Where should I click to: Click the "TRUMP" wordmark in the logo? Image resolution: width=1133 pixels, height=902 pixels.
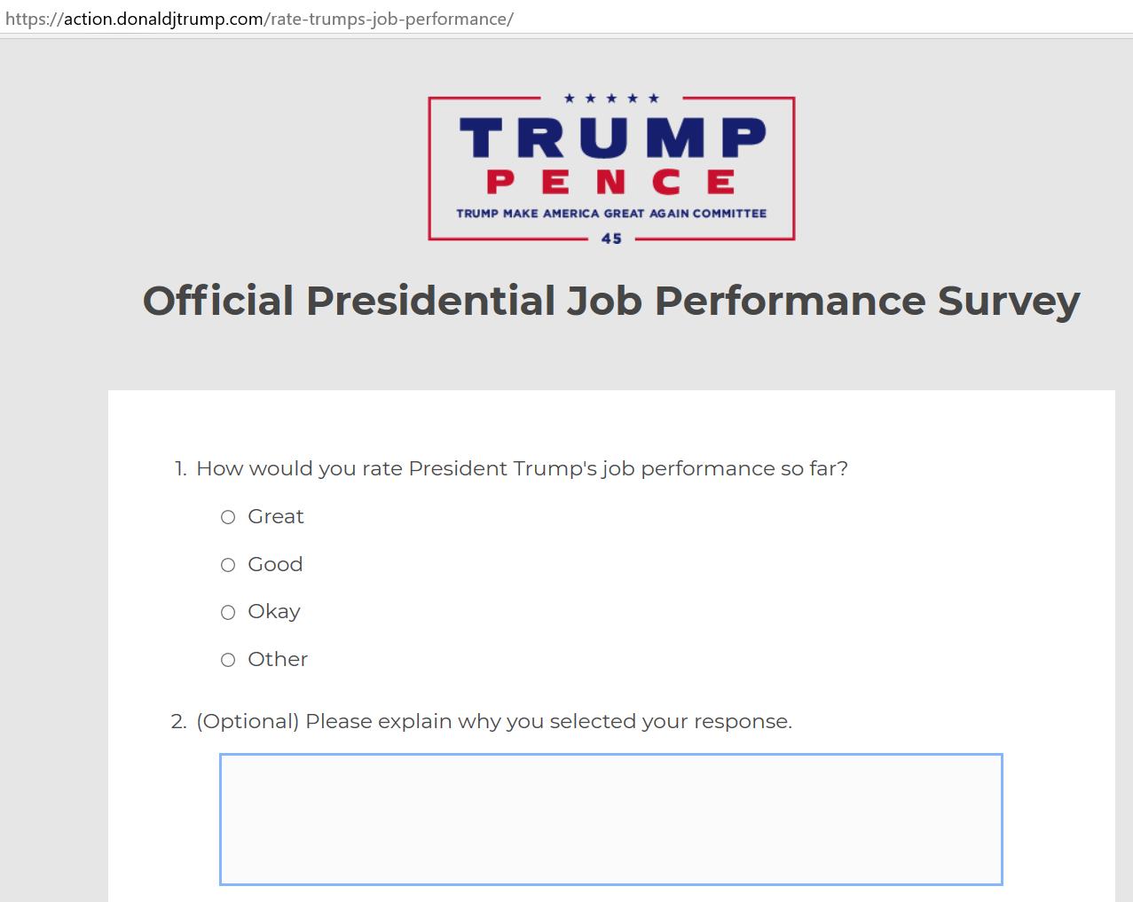(610, 137)
